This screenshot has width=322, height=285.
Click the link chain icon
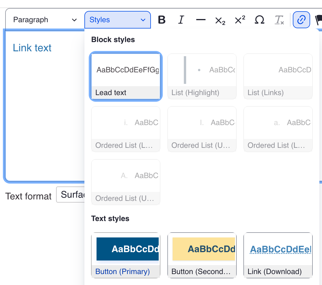pos(301,20)
